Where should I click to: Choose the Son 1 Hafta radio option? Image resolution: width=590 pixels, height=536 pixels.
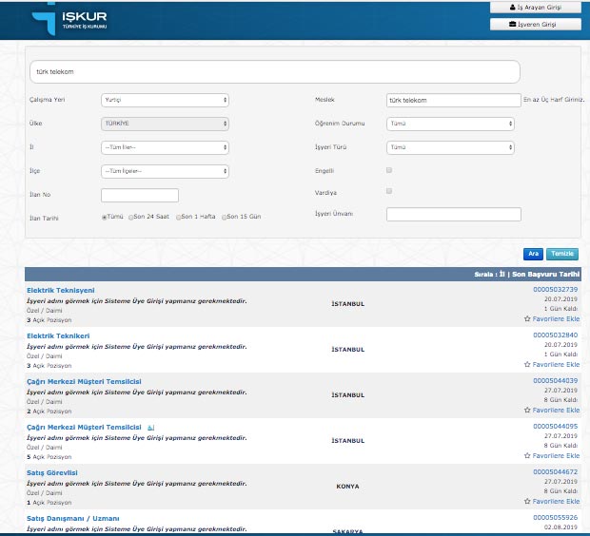(x=177, y=218)
